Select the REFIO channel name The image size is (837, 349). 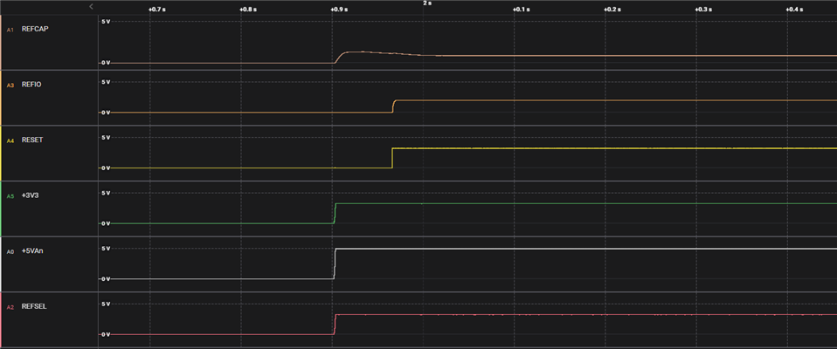click(x=30, y=84)
